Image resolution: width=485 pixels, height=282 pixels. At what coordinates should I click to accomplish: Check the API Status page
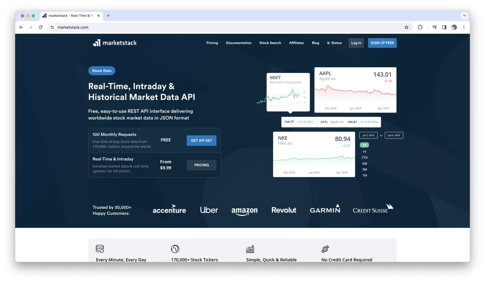point(334,43)
